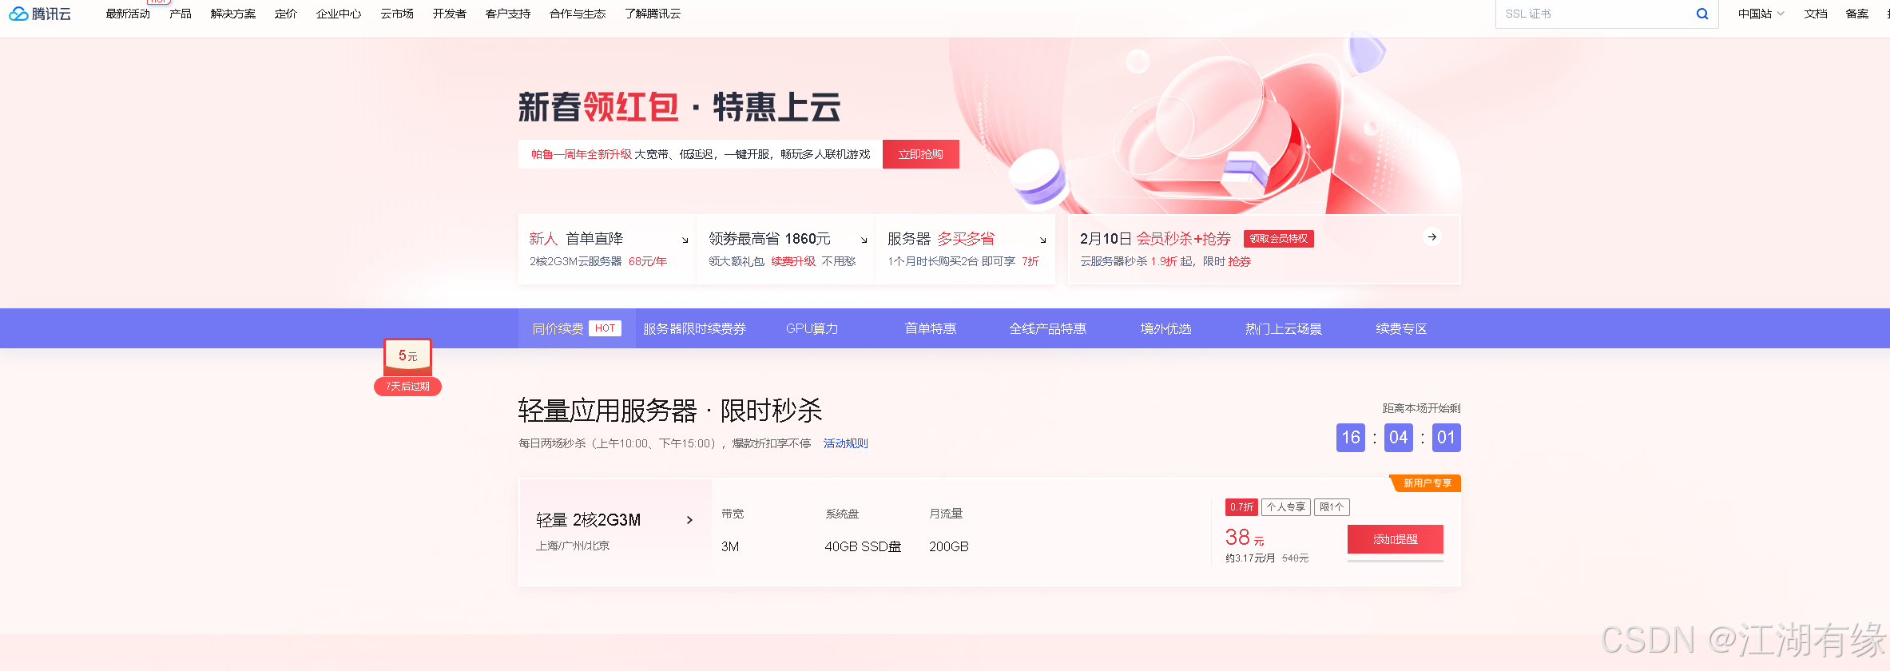The image size is (1890, 671).
Task: Click the countdown hours box showing 16
Action: (1351, 438)
